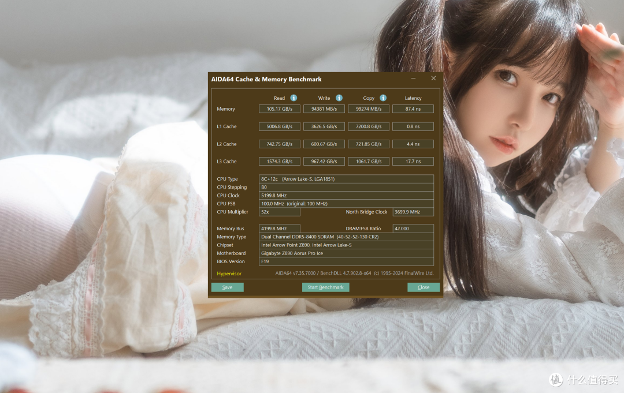Click the CPU Stepping field B0

pos(346,187)
